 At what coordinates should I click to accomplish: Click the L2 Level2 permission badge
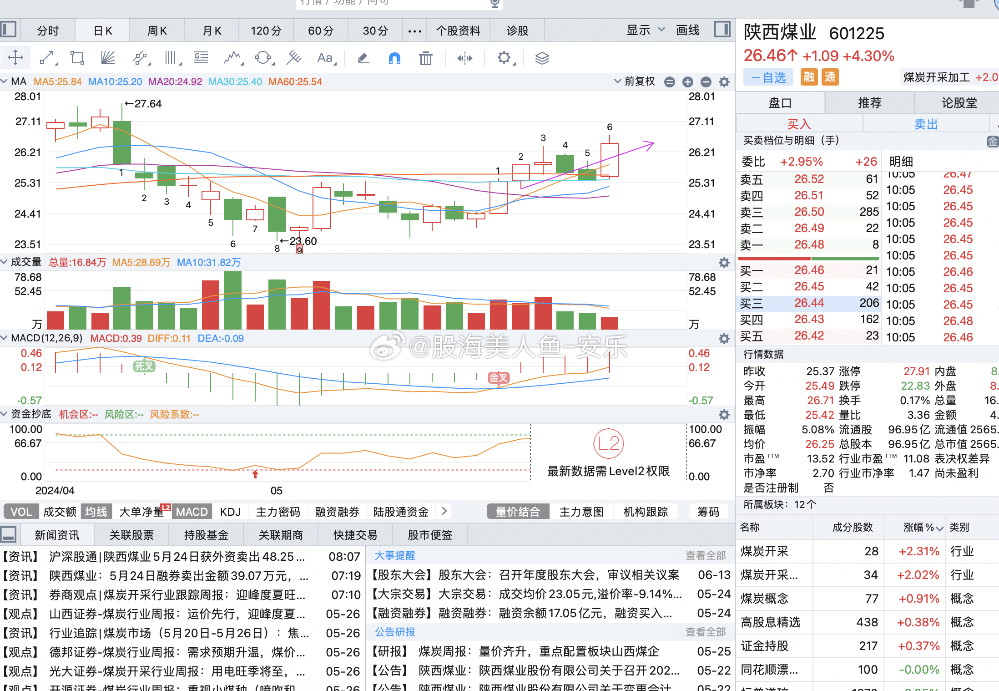(x=608, y=444)
